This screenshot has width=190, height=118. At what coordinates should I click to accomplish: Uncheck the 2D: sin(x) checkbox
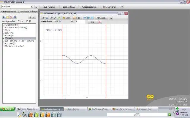click(4, 38)
